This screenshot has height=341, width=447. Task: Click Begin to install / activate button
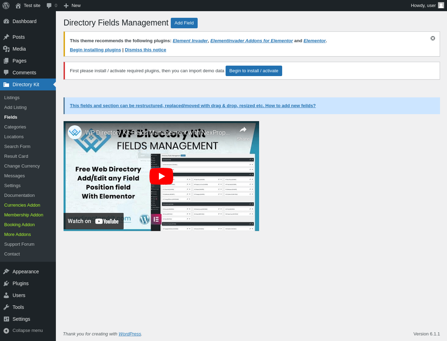254,71
